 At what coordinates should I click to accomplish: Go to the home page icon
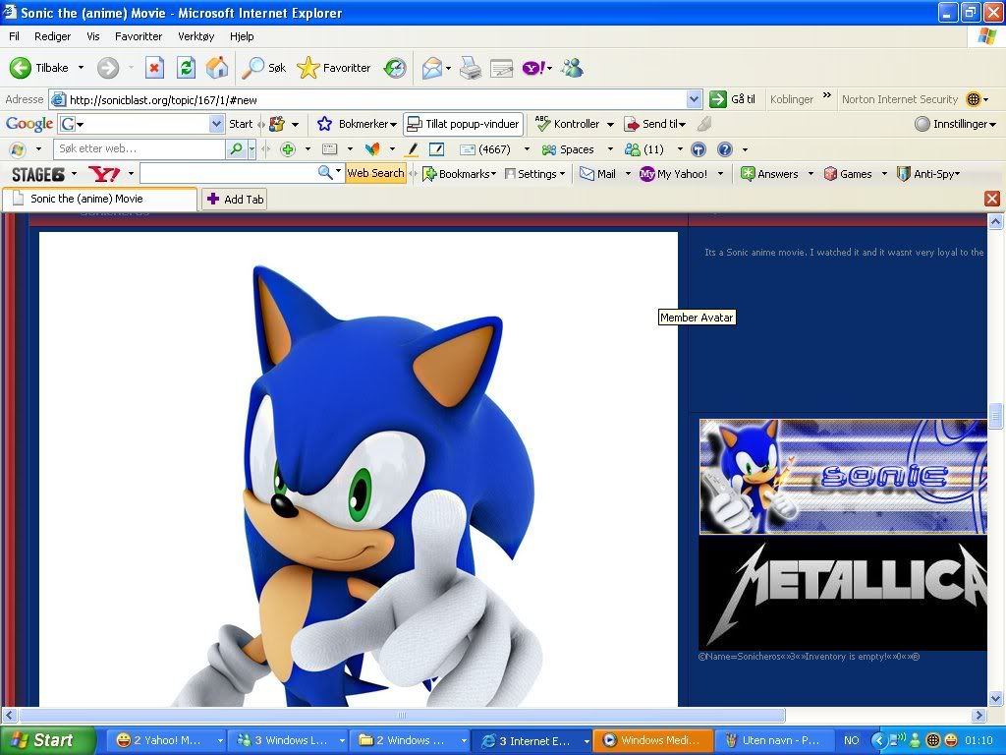tap(217, 68)
